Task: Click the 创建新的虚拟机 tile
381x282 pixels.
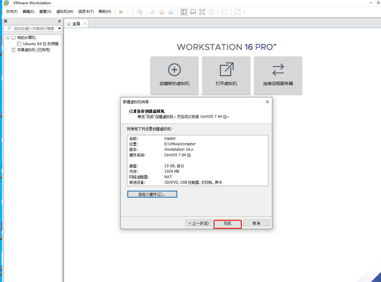Action: point(175,76)
